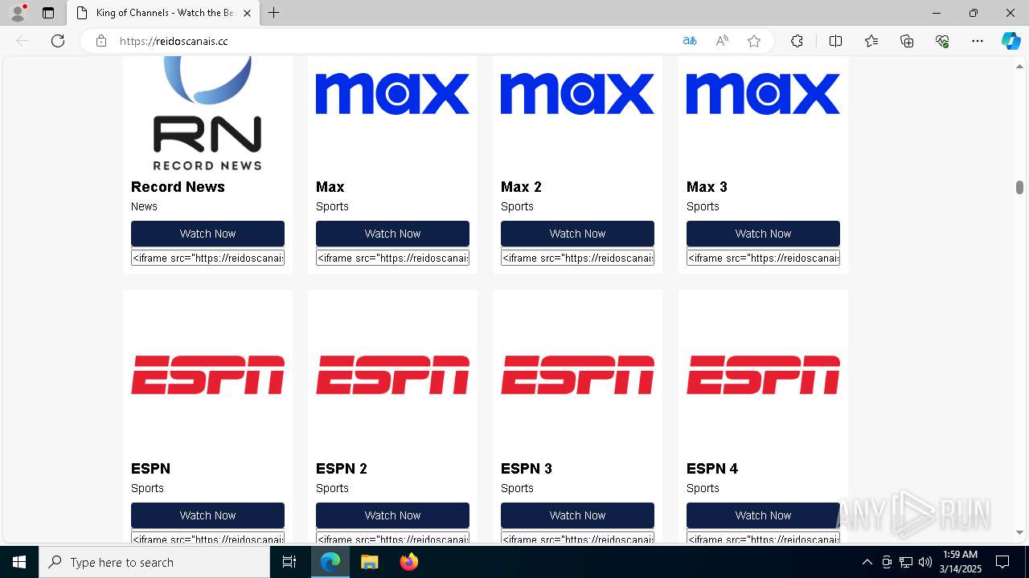Viewport: 1029px width, 578px height.
Task: Click the taskbar search box
Action: click(154, 562)
